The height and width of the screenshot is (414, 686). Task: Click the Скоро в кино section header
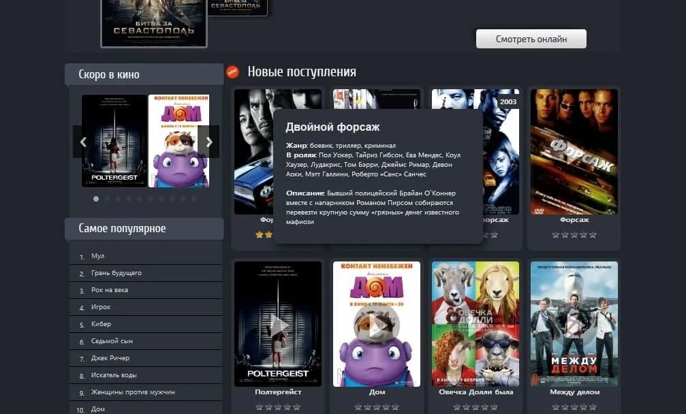pos(144,74)
